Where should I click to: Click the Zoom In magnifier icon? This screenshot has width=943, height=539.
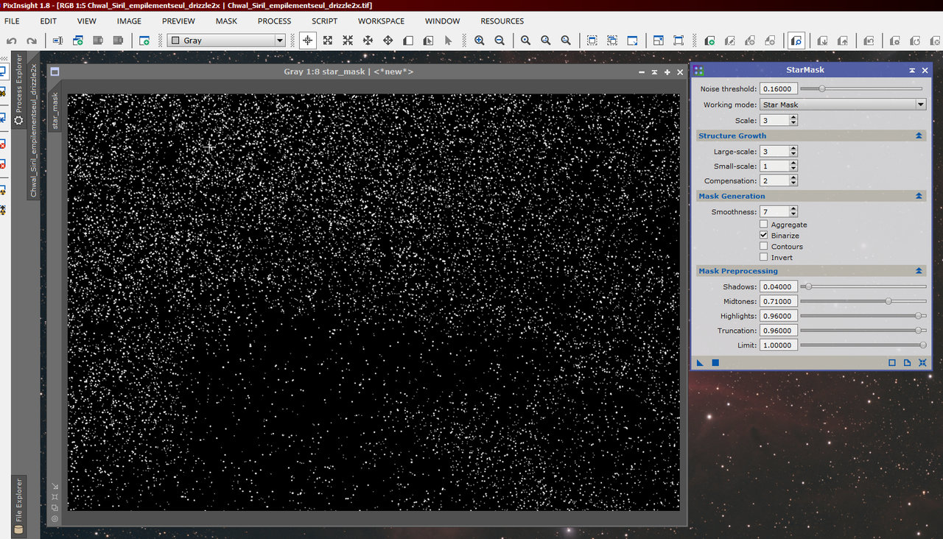pos(480,40)
